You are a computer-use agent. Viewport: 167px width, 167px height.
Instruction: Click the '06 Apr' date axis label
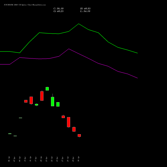click(9, 159)
